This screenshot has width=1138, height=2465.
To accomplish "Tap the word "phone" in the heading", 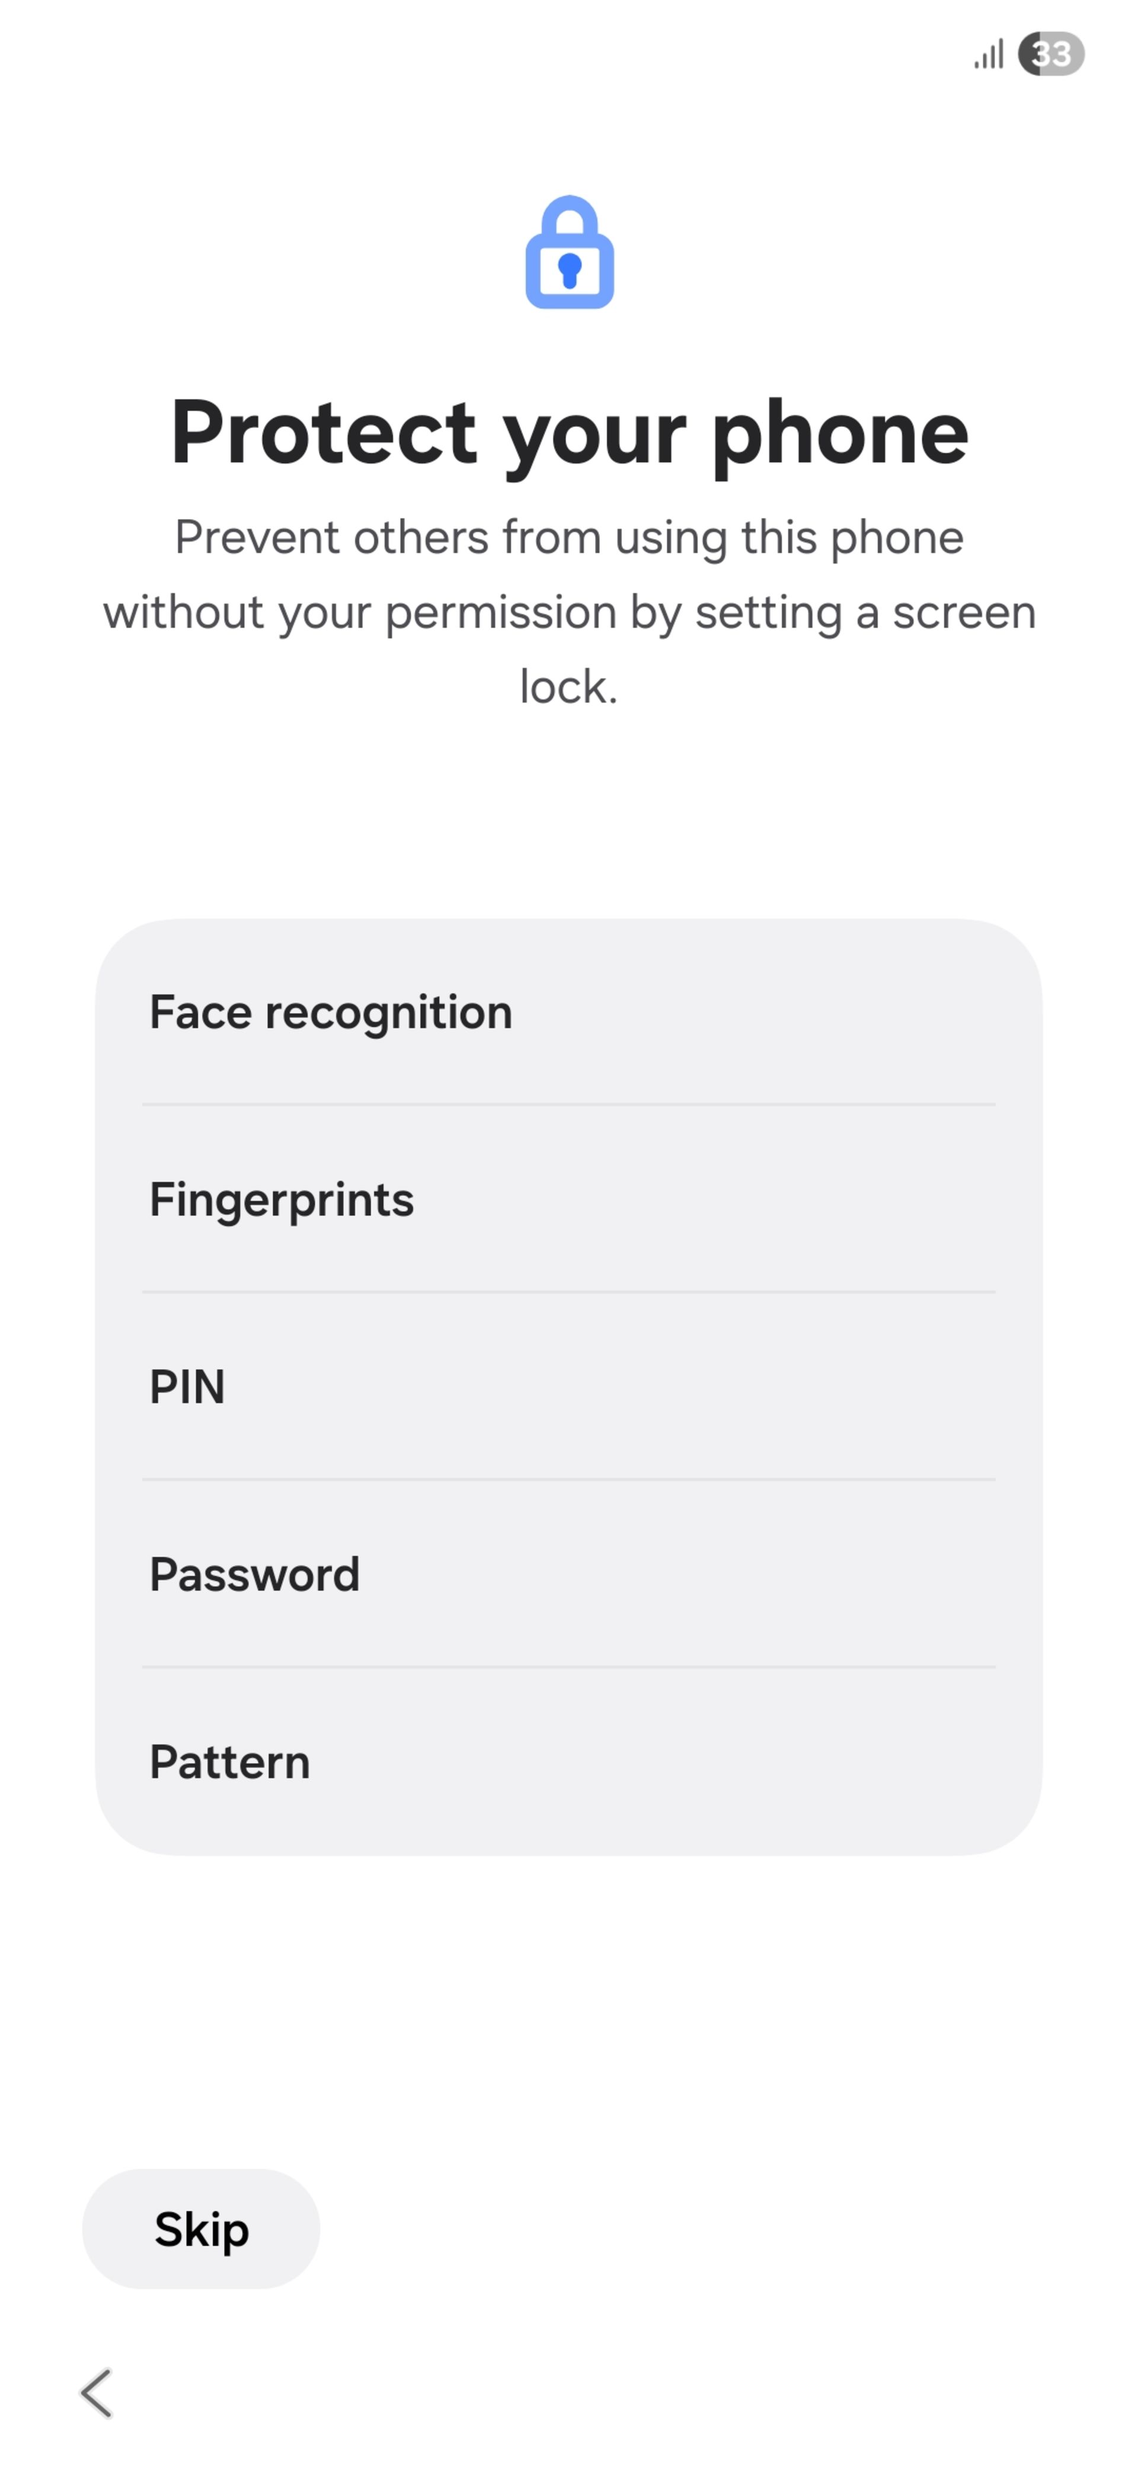I will 839,433.
